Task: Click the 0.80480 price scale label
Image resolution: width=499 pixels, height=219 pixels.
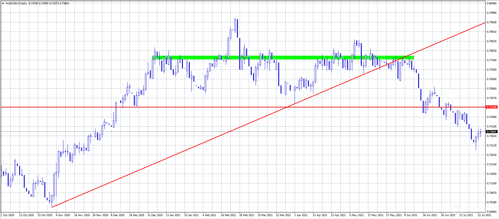Action: pos(492,3)
